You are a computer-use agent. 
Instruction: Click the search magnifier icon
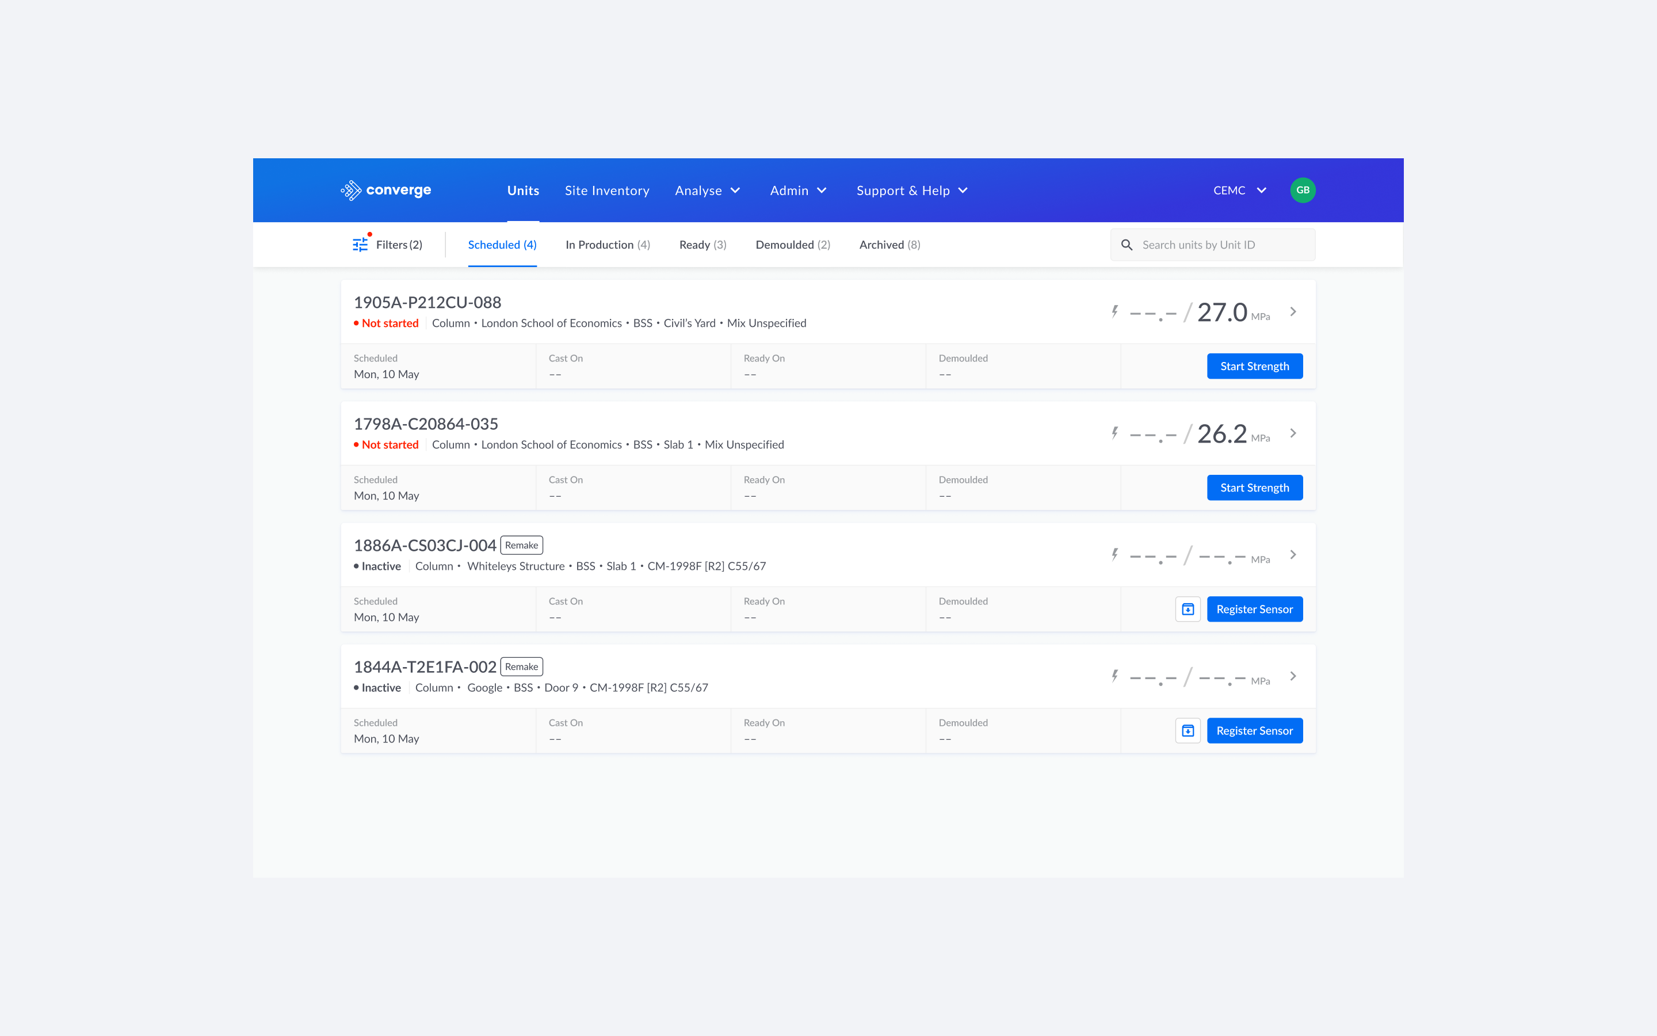tap(1127, 245)
